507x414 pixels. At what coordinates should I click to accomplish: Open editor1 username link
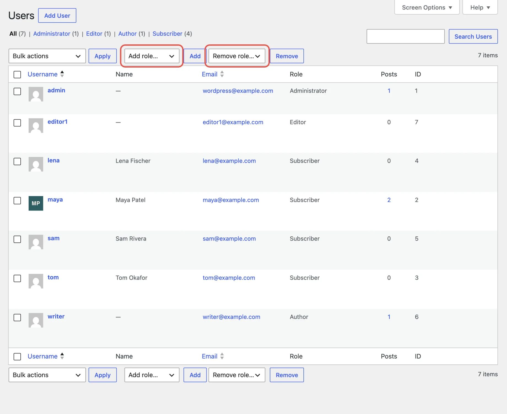[x=58, y=122]
